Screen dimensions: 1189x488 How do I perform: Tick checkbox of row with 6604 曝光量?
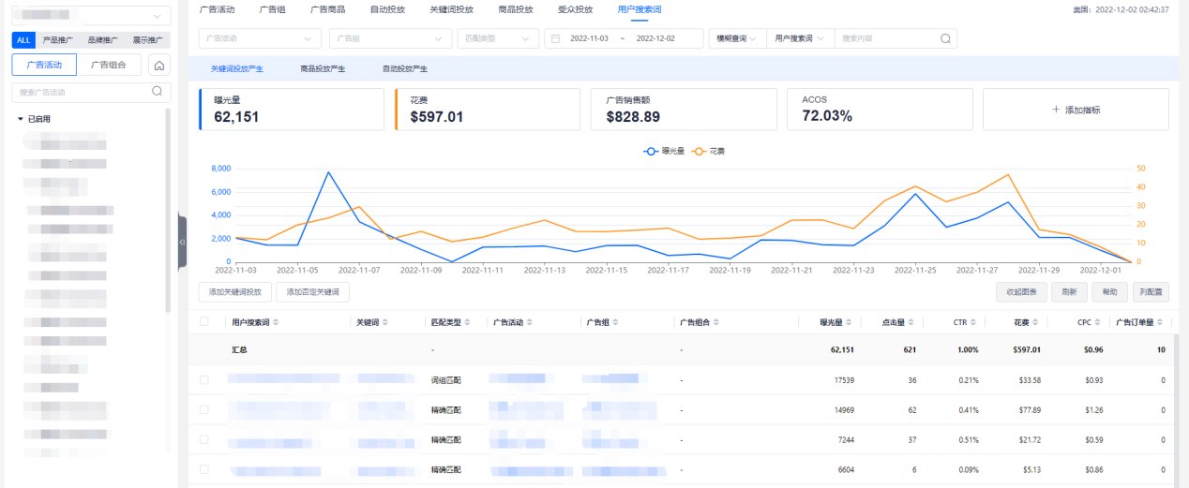(x=204, y=469)
